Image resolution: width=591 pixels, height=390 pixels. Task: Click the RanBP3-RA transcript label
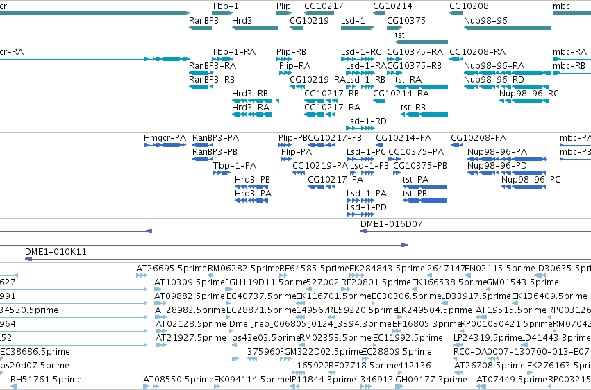(213, 66)
